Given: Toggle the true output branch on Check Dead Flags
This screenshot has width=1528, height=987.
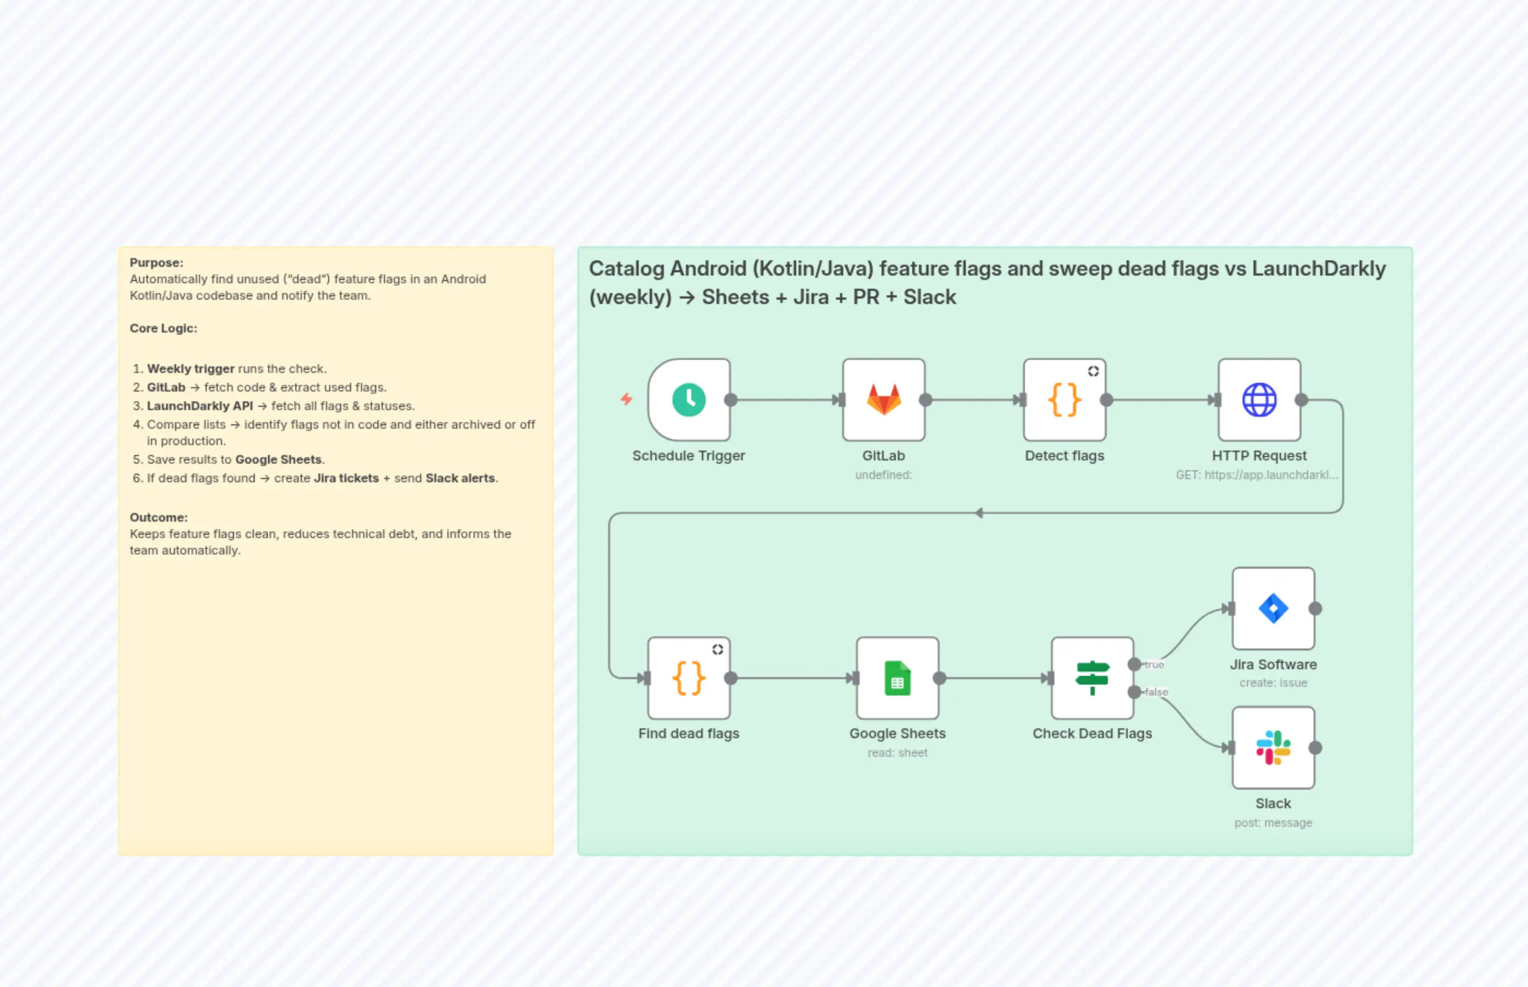Looking at the screenshot, I should tap(1135, 664).
